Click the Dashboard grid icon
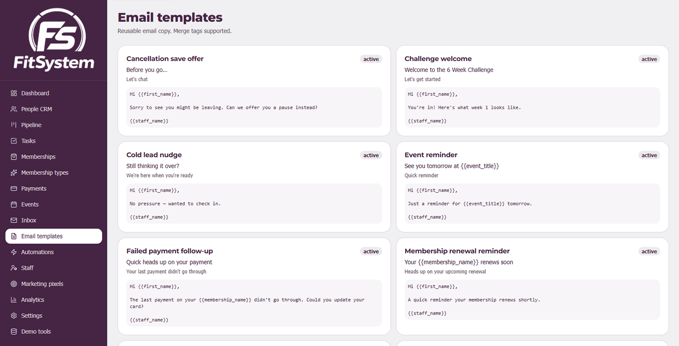679x346 pixels. (x=14, y=93)
